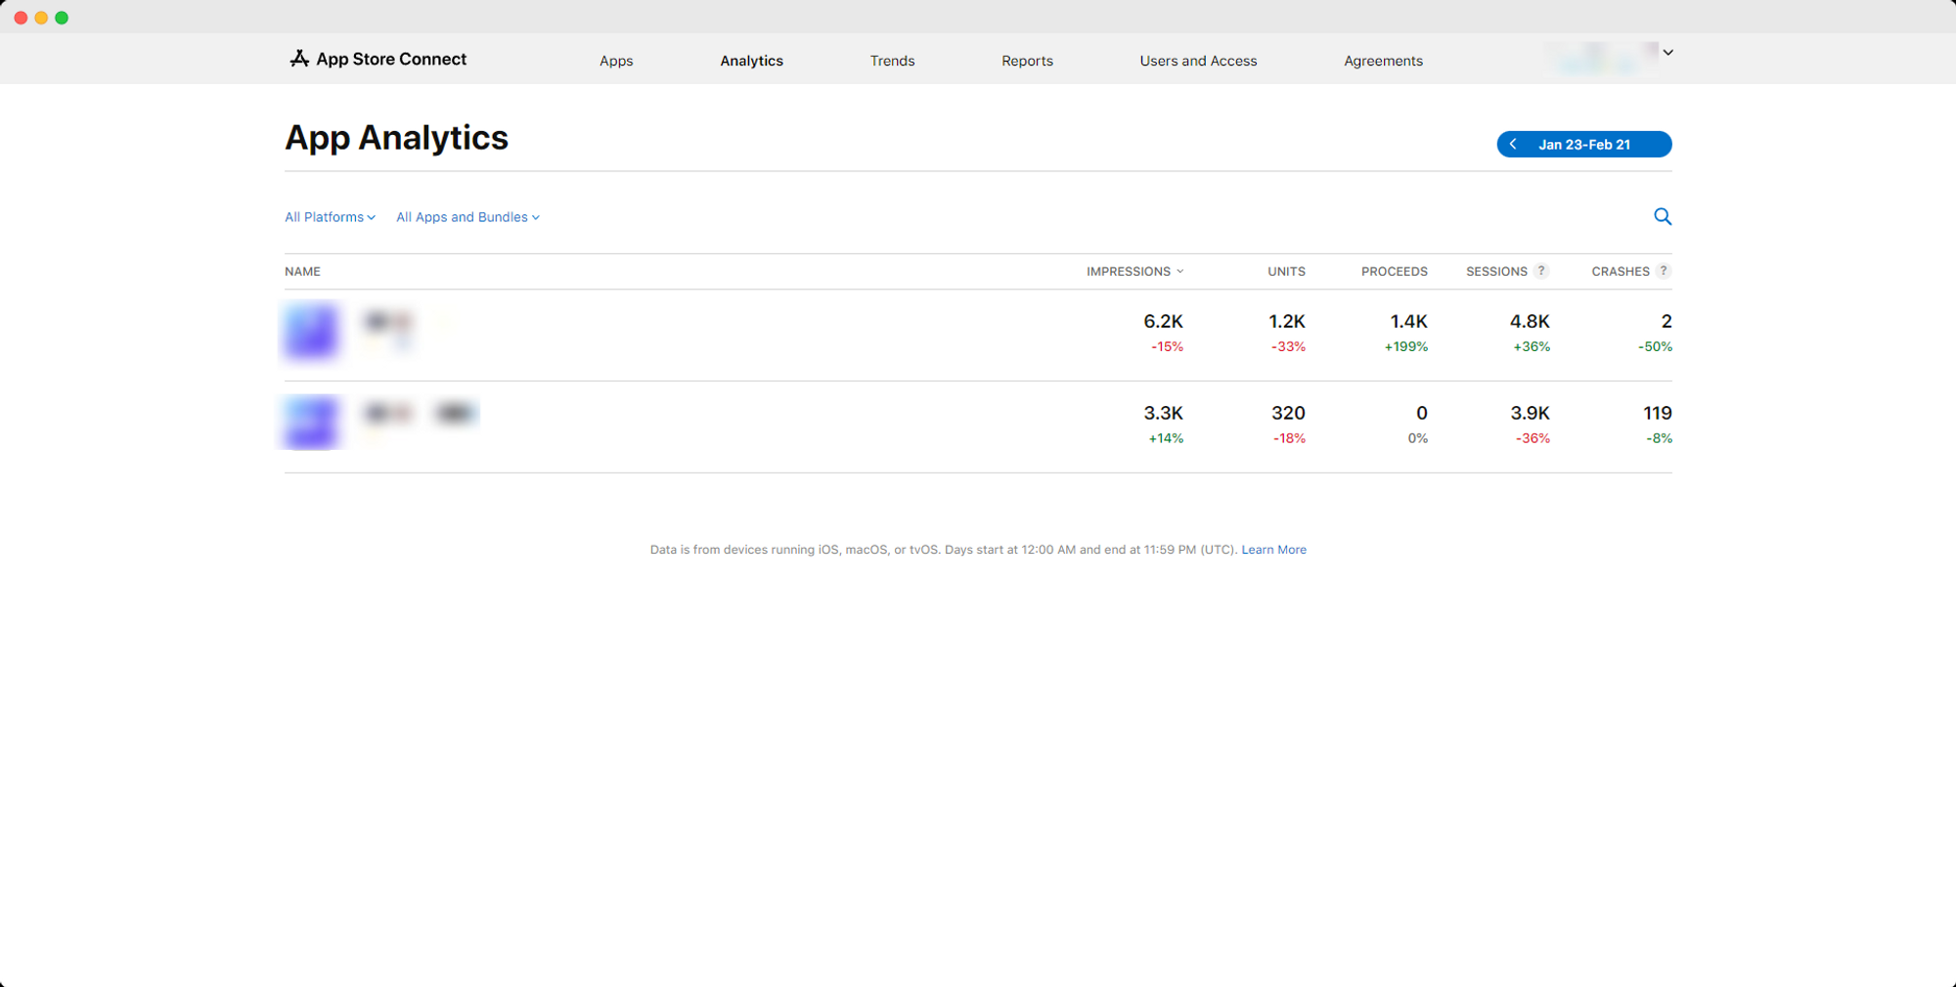Select the 4.8K sessions value
This screenshot has width=1956, height=987.
coord(1530,321)
